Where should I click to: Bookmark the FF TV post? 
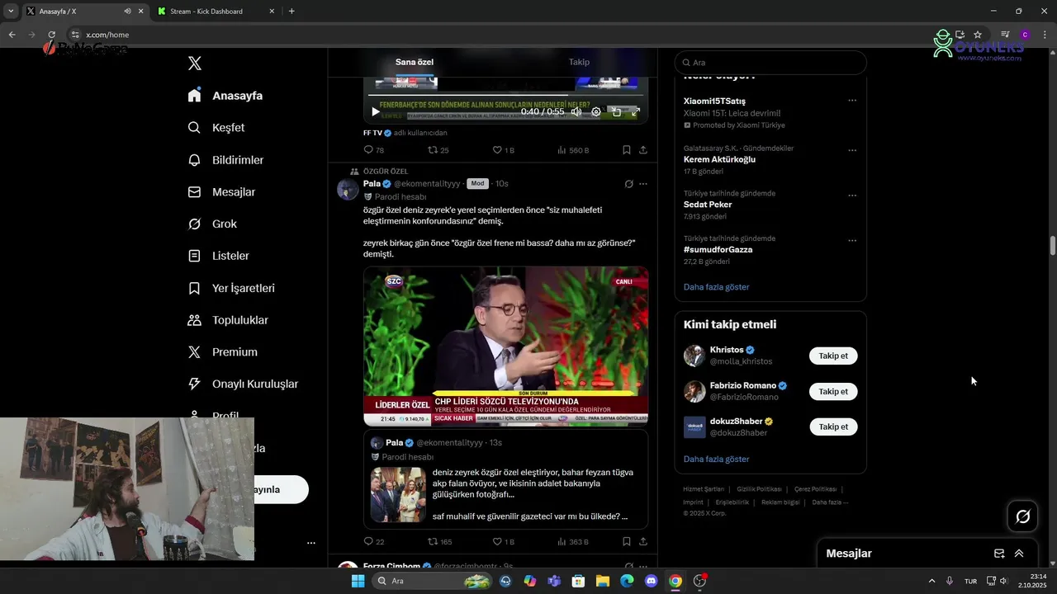pos(627,150)
